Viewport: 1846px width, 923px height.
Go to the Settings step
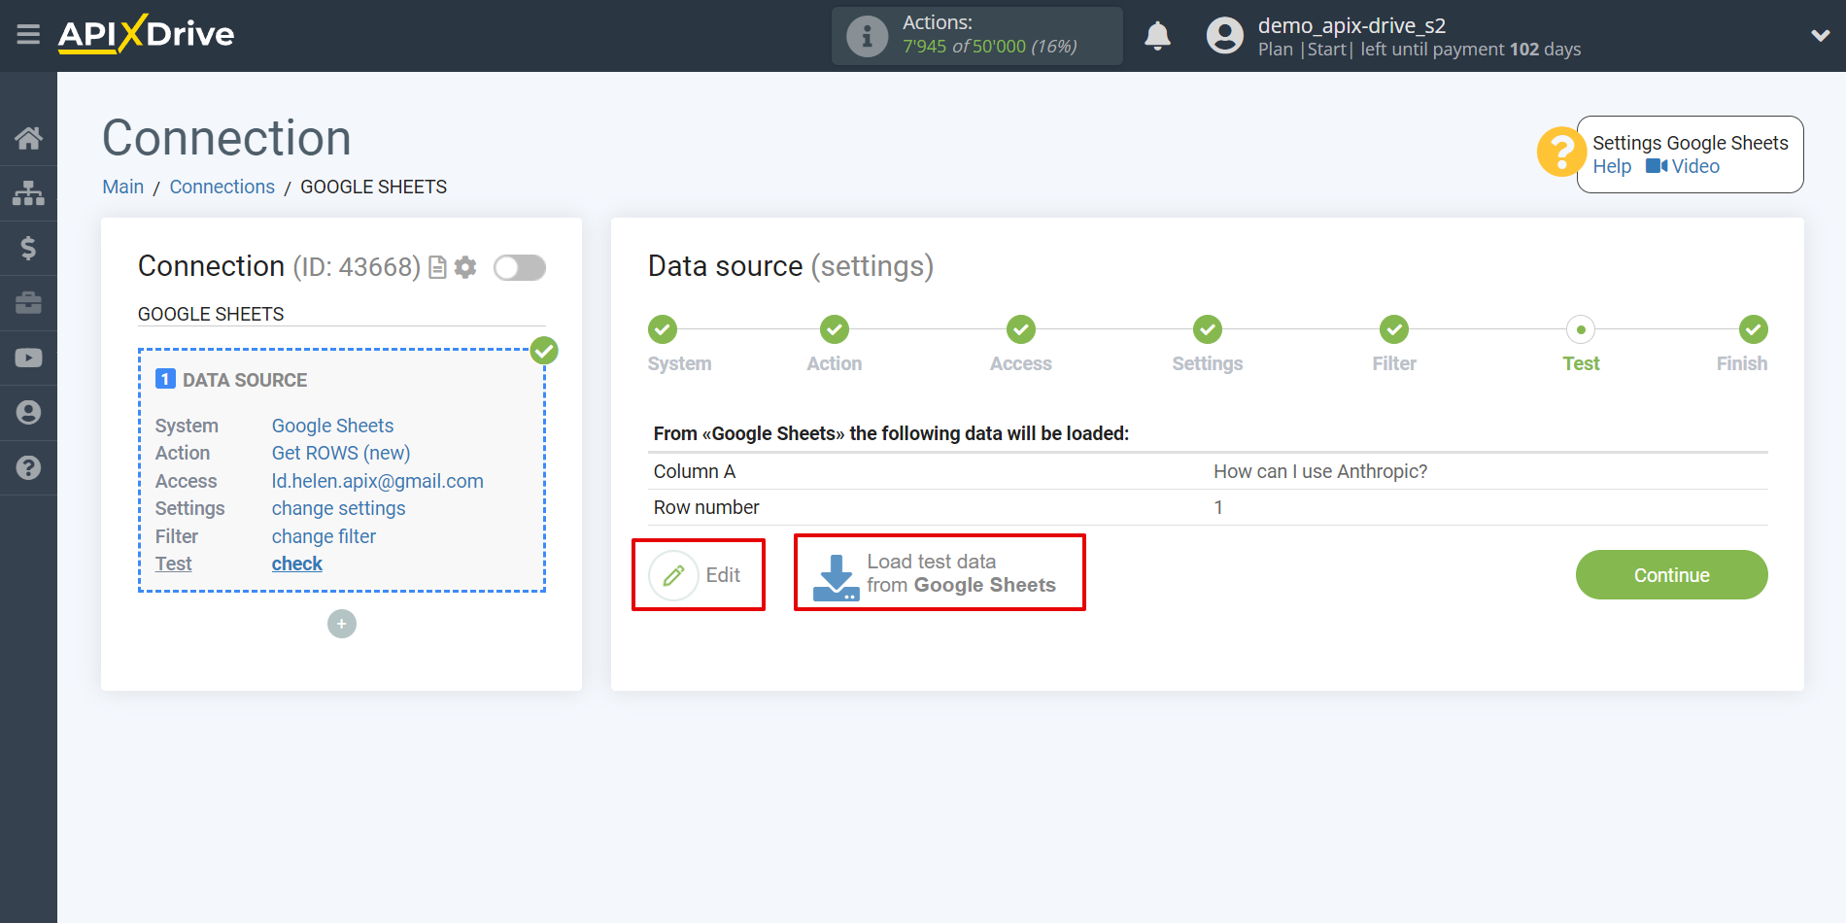click(x=1207, y=329)
